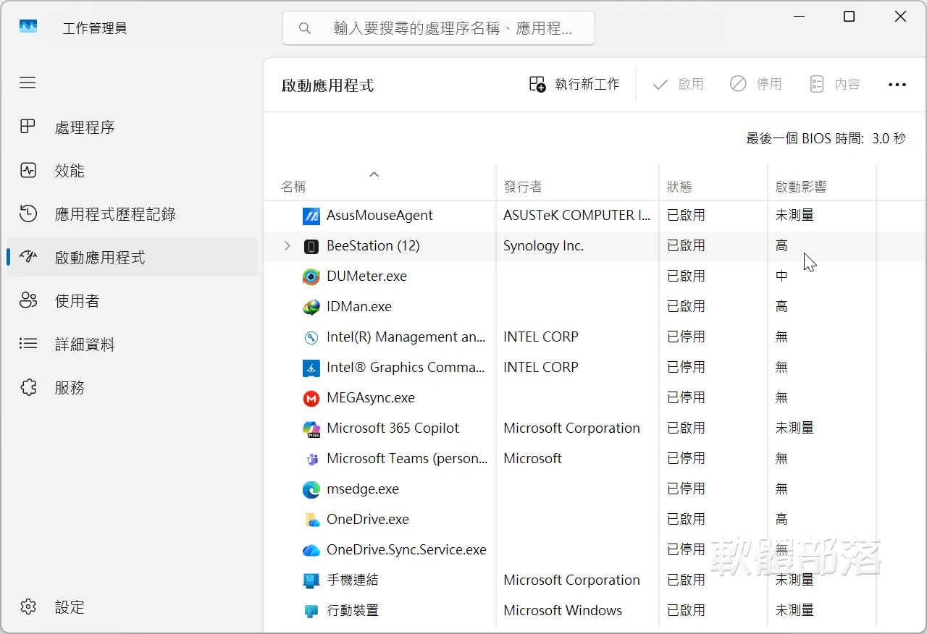
Task: Select the msedge.exe row name
Action: tap(363, 489)
